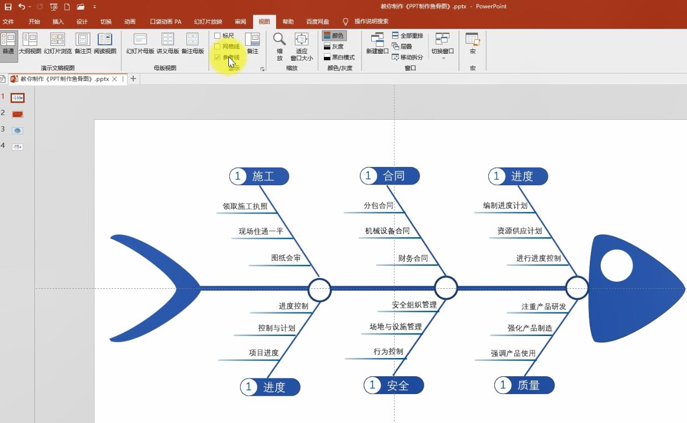Open 幻灯片母版 slide master
This screenshot has height=423, width=687.
tap(140, 44)
